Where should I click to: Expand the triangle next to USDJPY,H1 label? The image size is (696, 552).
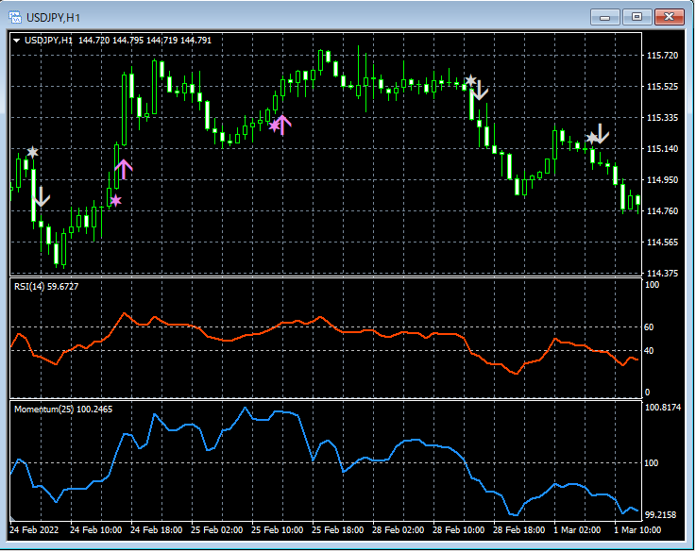point(17,41)
